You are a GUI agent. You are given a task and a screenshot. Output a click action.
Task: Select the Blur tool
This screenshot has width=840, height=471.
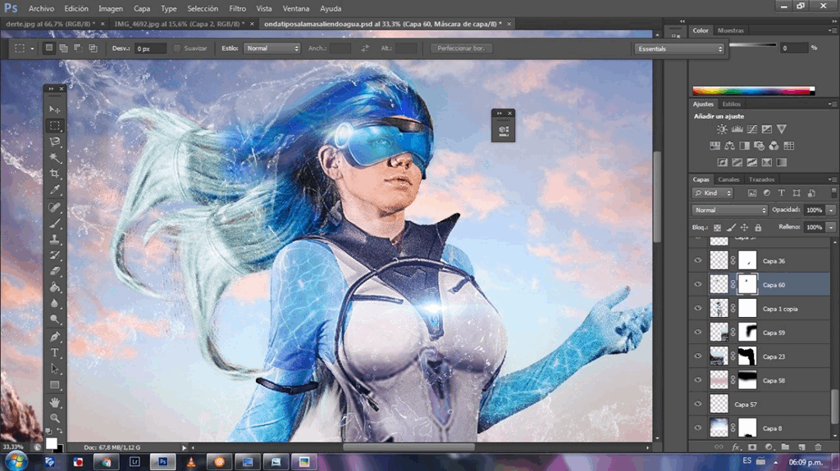(55, 303)
